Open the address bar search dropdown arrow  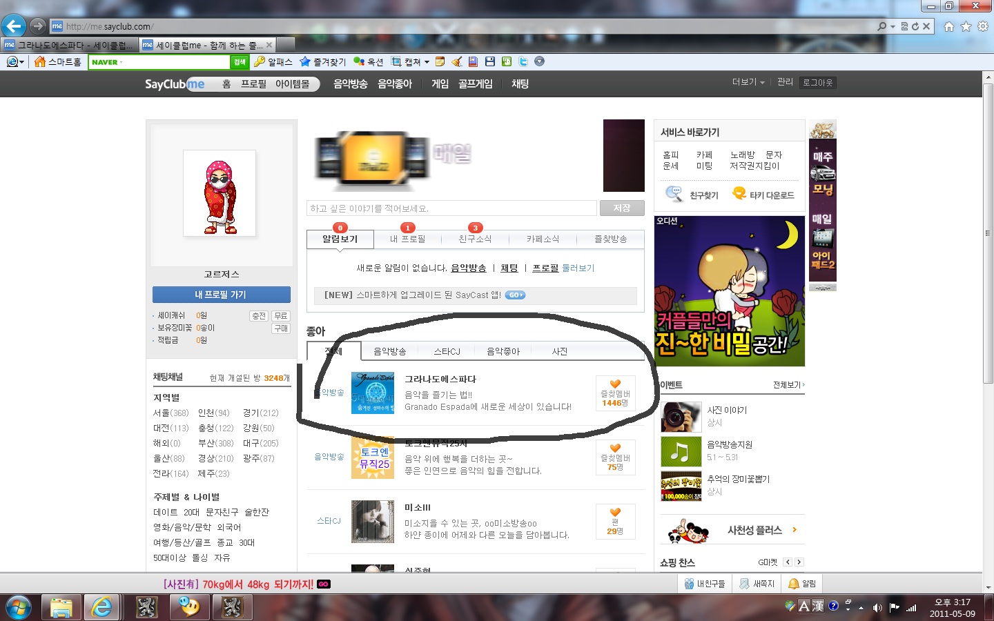(893, 27)
